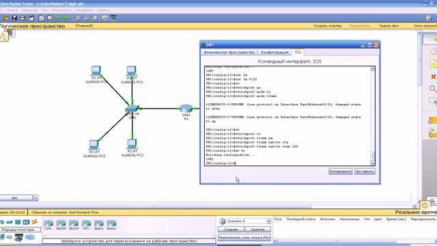Click CLI scrollbar down arrow
This screenshot has height=246, width=437.
[x=372, y=163]
